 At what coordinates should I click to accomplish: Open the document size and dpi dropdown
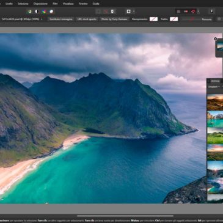coord(22,19)
